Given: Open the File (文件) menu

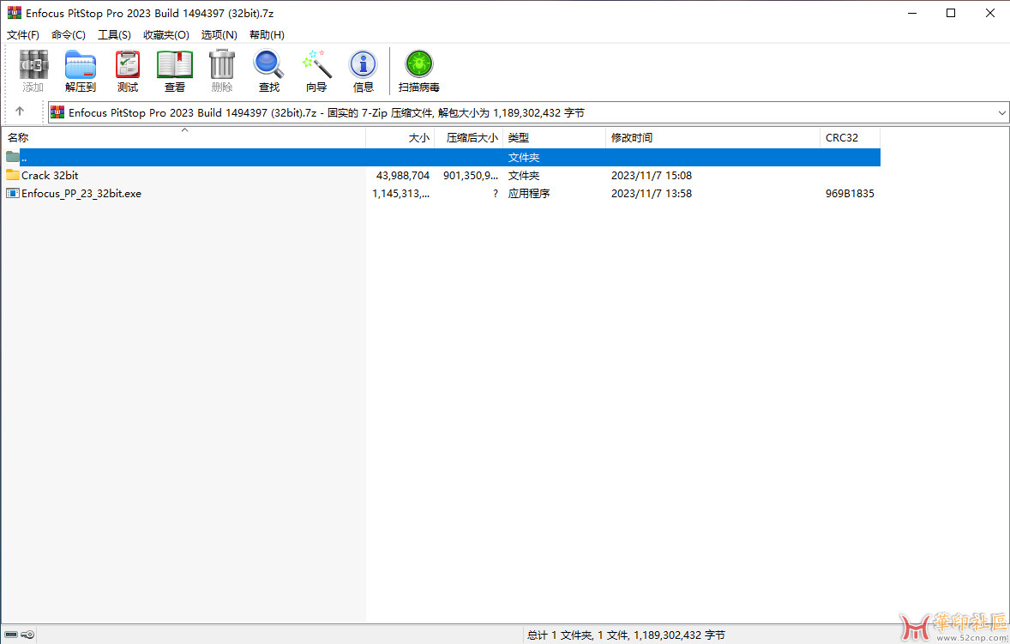Looking at the screenshot, I should pos(23,35).
